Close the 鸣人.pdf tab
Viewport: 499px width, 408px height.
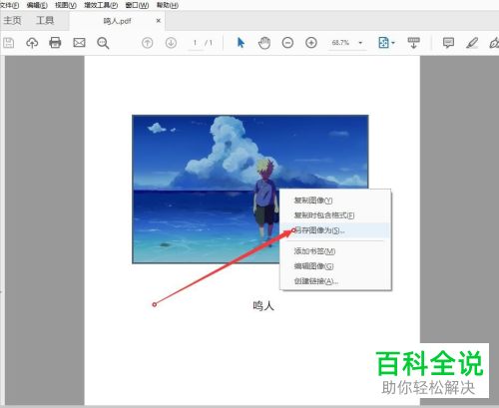click(159, 21)
